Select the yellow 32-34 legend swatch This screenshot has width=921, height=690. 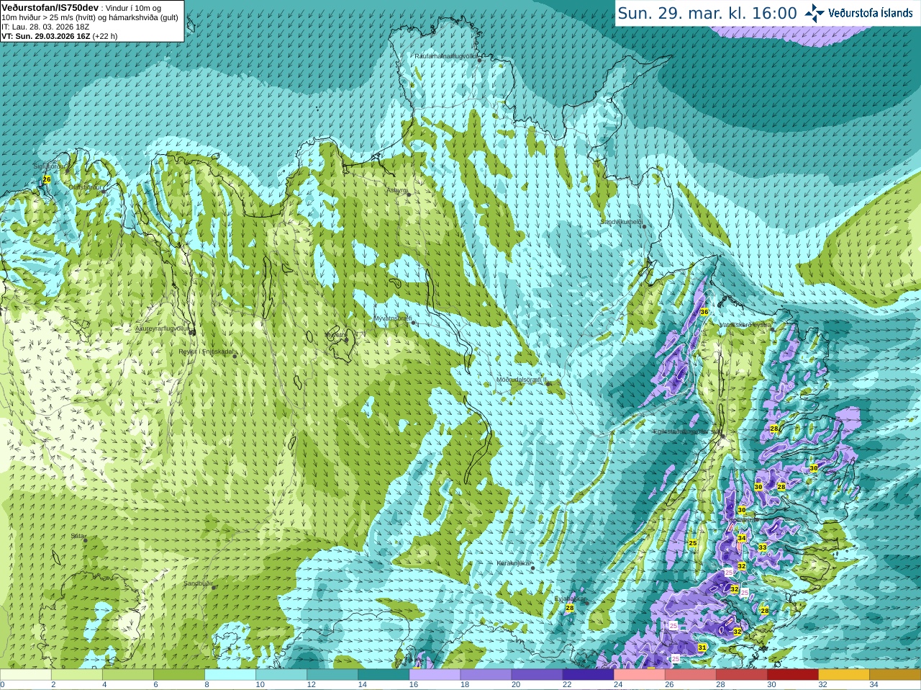844,675
